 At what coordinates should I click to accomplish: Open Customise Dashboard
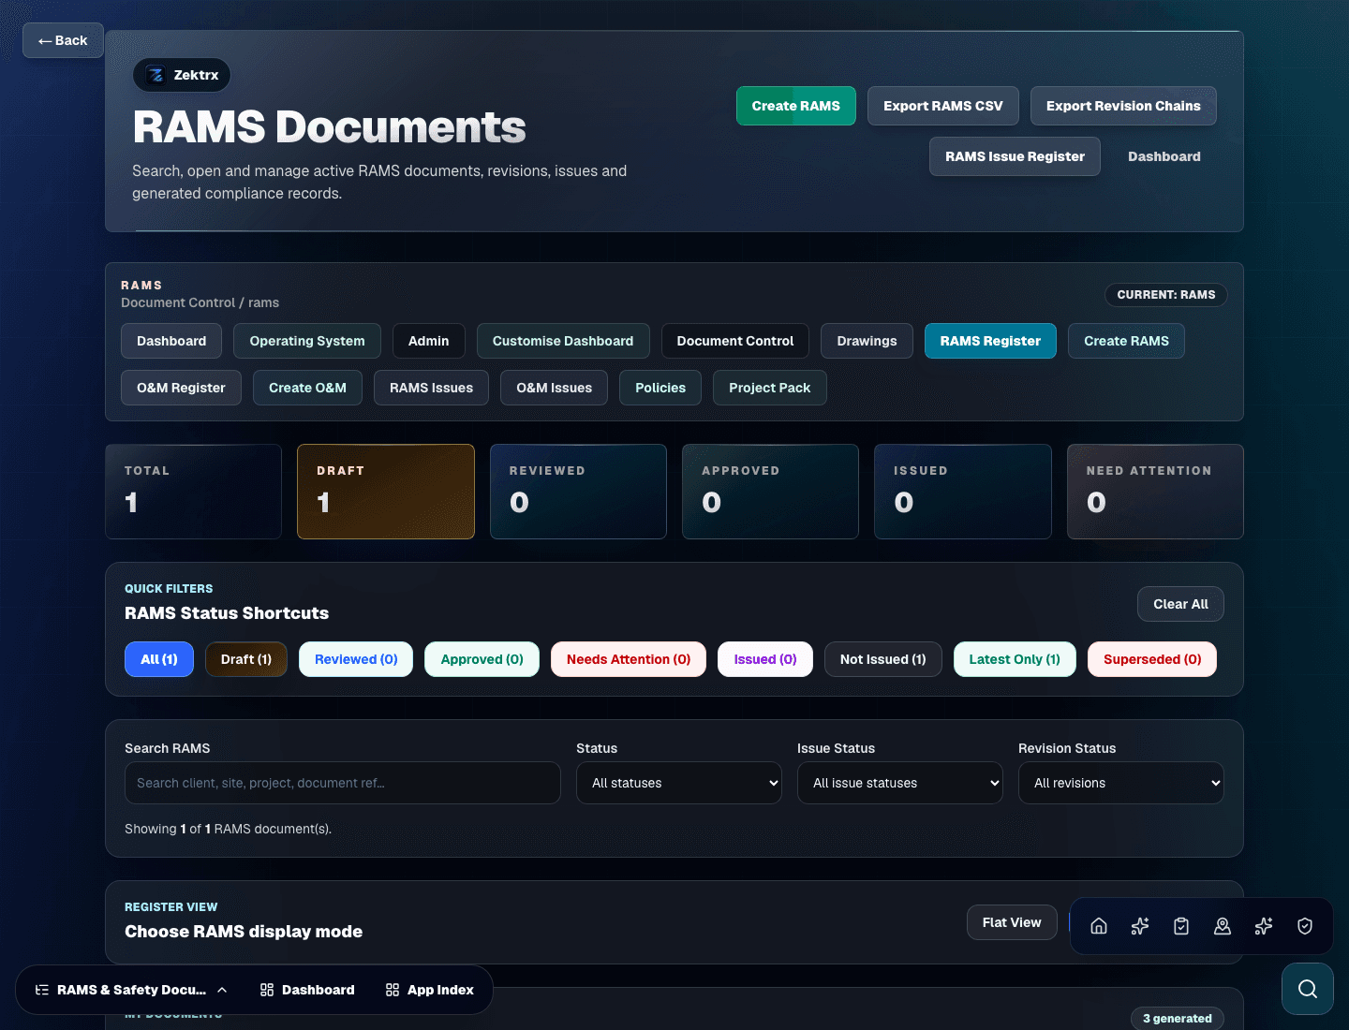pos(563,341)
